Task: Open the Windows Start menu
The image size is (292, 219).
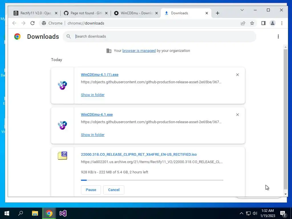Action: coord(7,213)
